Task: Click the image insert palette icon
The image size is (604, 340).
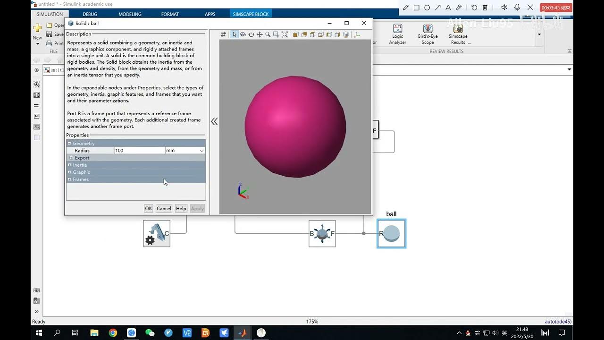Action: pyautogui.click(x=37, y=127)
